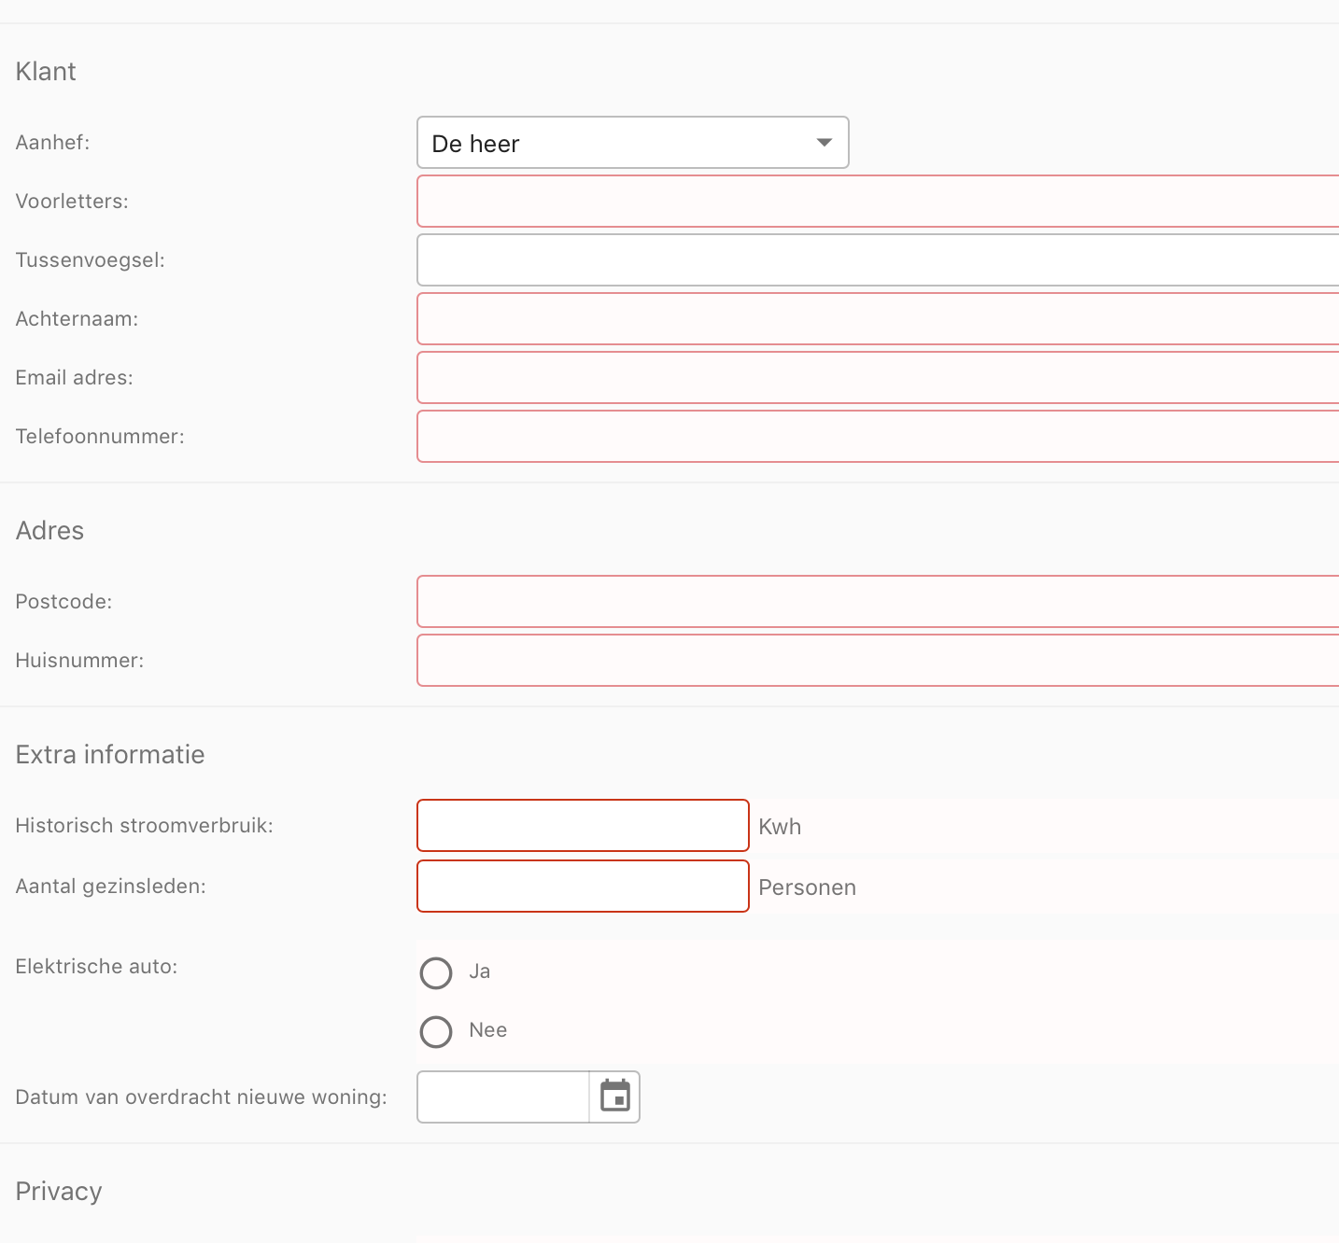
Task: Open the Aanhef selection showing De heer
Action: pos(633,142)
